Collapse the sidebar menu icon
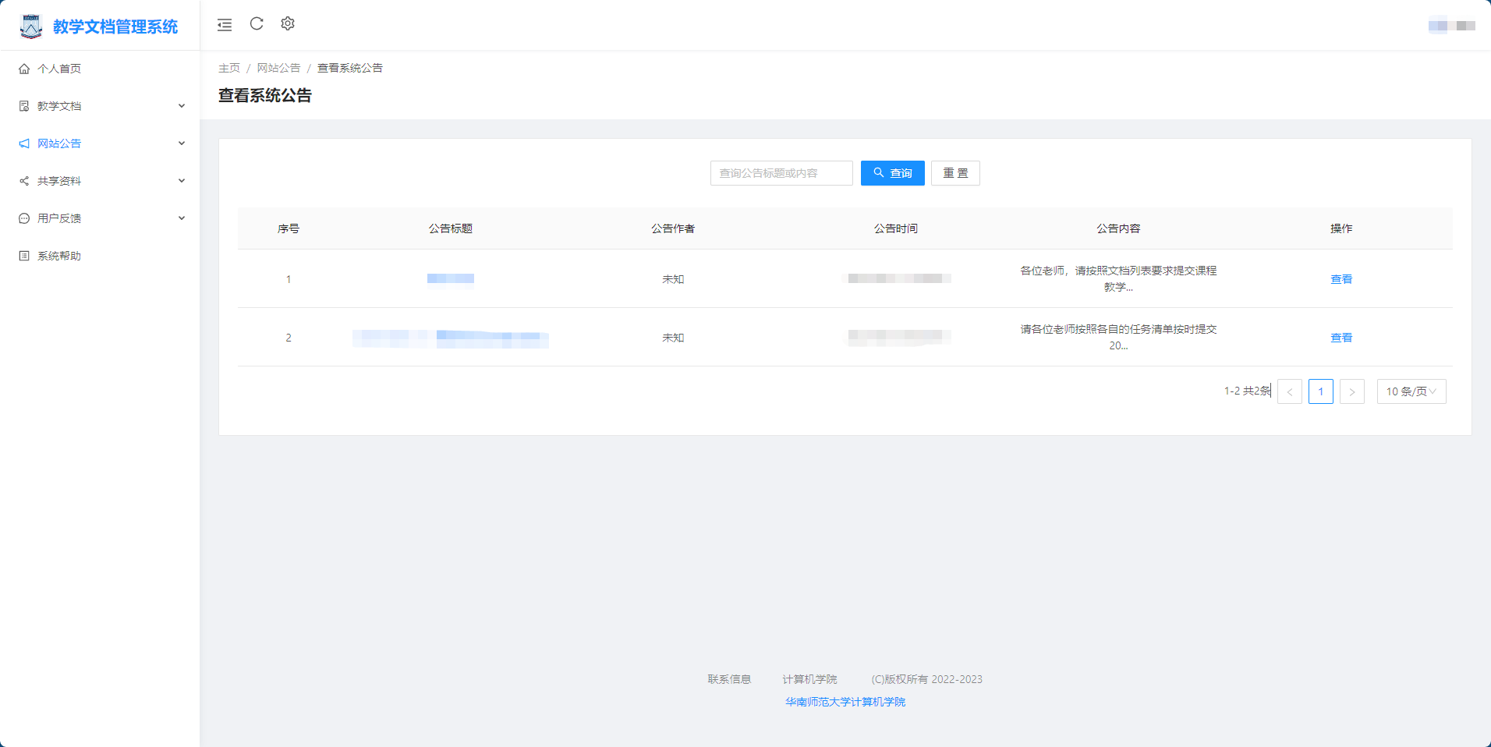 point(225,25)
